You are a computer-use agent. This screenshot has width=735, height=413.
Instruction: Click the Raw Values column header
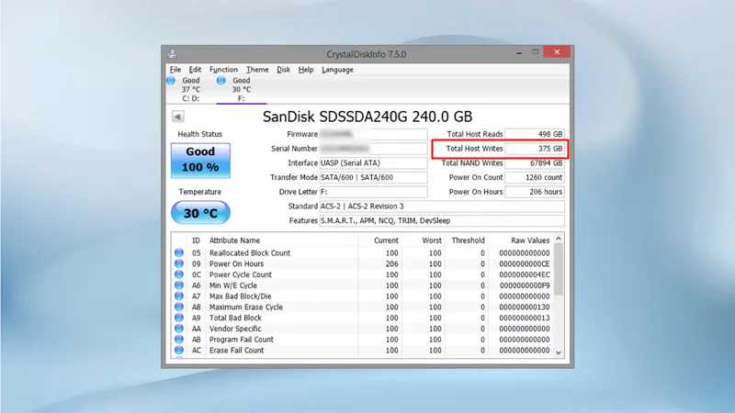(x=530, y=240)
